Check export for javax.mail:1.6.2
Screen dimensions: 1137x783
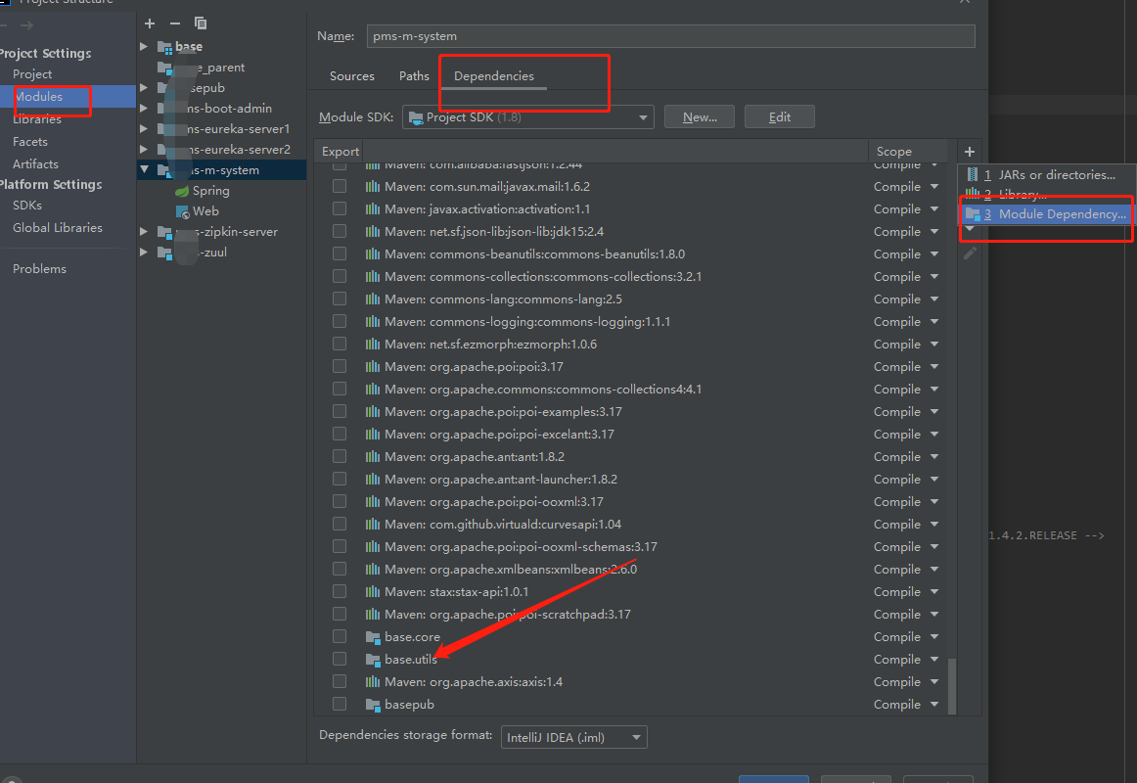[340, 186]
